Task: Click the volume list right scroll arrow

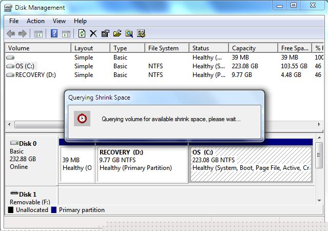Action: (319, 124)
